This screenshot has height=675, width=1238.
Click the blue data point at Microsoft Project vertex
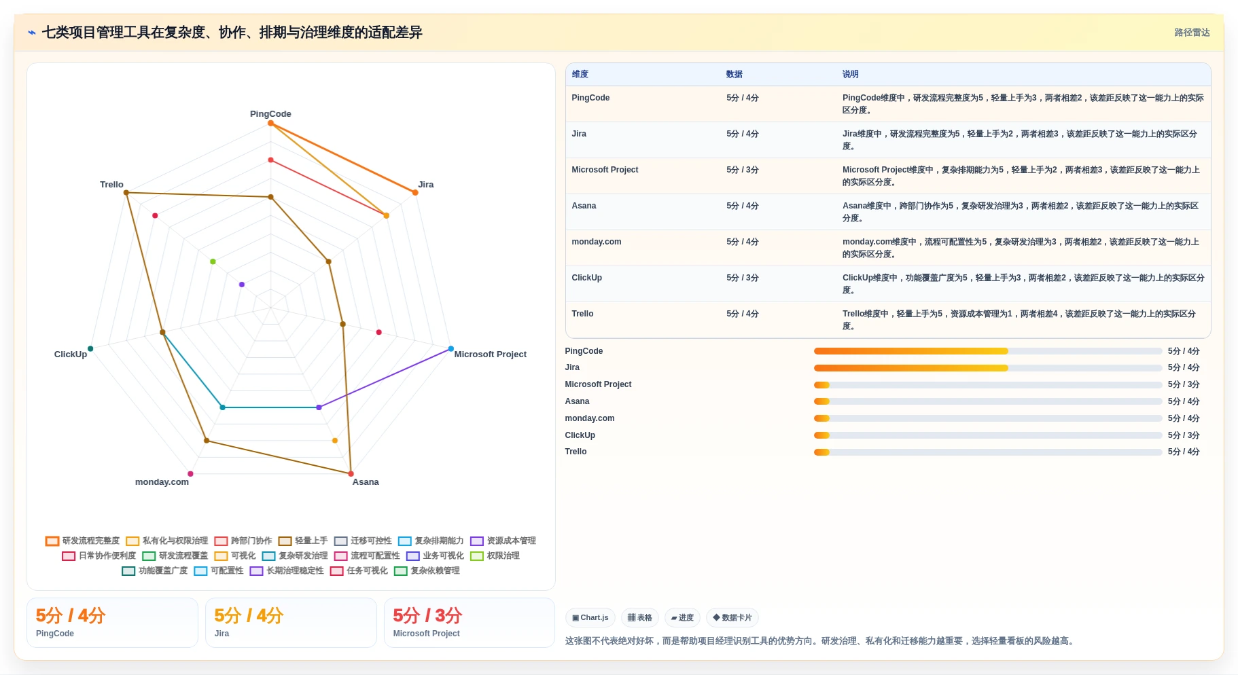pyautogui.click(x=450, y=349)
